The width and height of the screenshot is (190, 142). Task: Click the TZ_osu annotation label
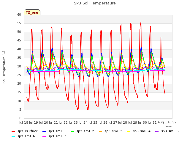click(32, 12)
